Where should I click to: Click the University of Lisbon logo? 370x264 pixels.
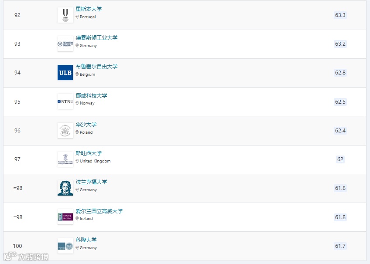coord(65,14)
